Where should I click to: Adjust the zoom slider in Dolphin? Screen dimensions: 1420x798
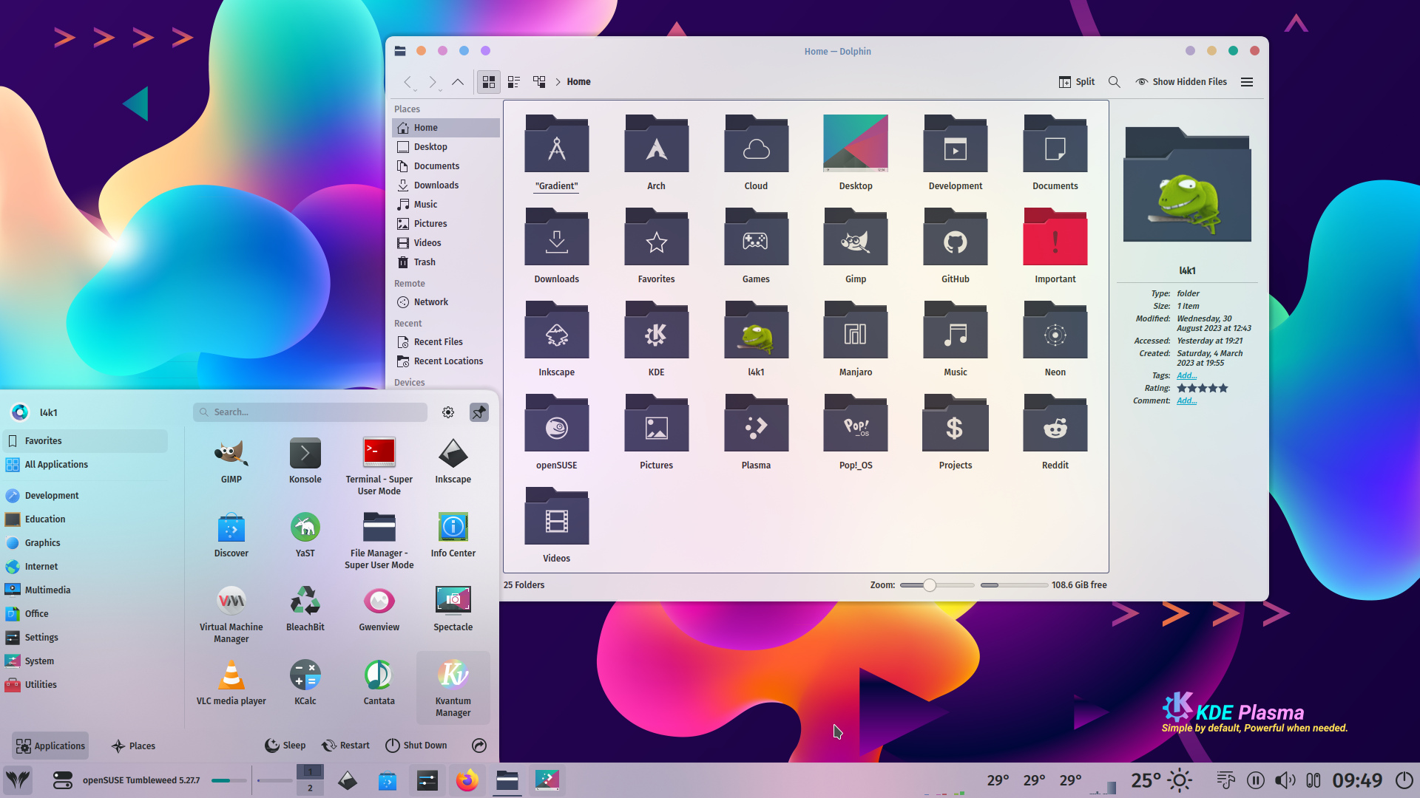point(930,584)
